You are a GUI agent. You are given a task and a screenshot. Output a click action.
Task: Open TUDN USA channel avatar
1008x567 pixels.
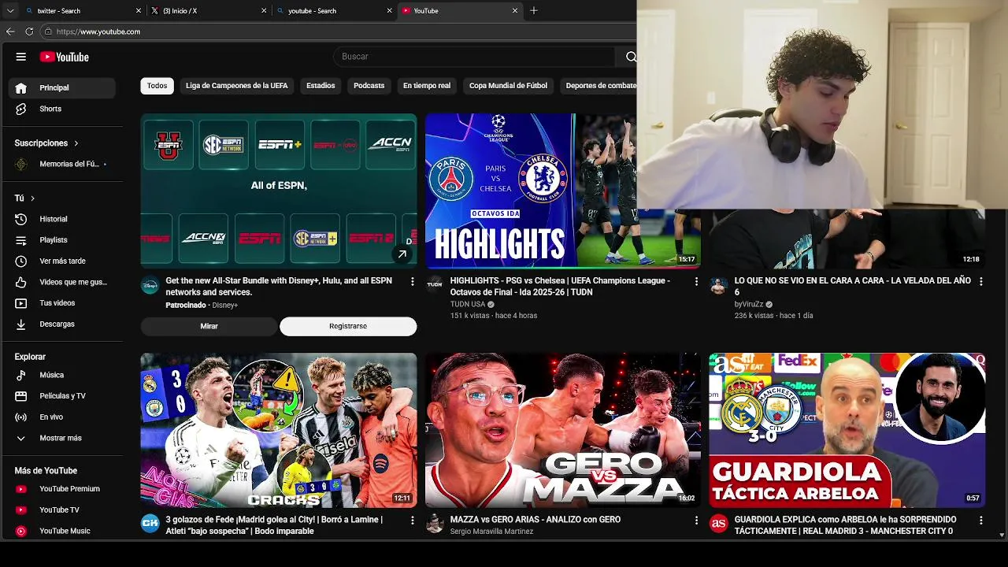[x=435, y=284]
